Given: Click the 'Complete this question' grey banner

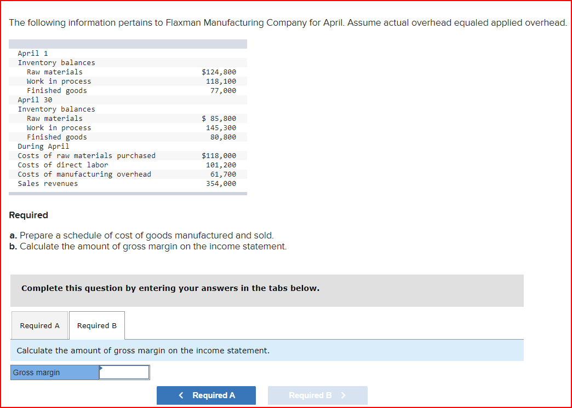Looking at the screenshot, I should (267, 290).
